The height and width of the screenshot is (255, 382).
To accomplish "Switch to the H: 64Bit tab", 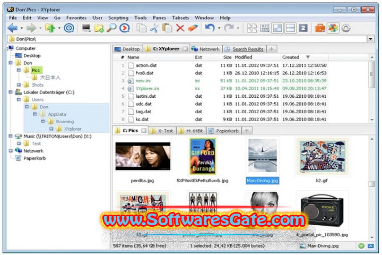I will click(191, 131).
